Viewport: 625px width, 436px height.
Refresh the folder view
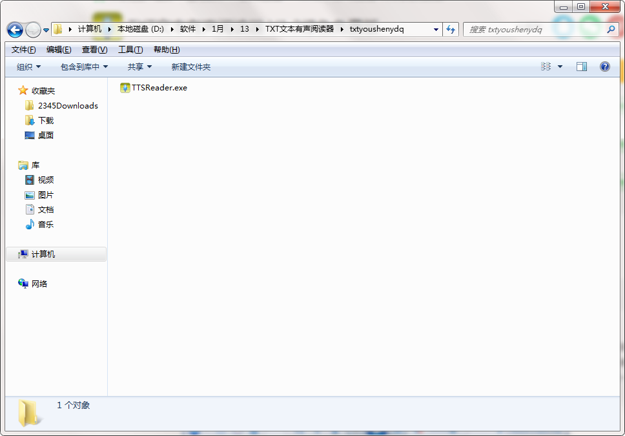point(451,30)
